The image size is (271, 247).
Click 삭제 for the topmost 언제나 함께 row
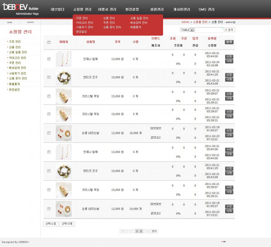coord(229,61)
